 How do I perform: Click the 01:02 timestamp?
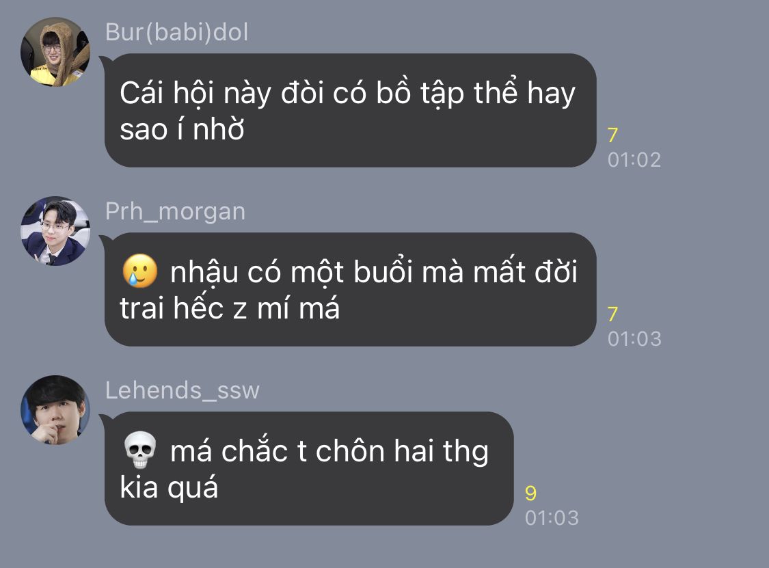[x=634, y=160]
